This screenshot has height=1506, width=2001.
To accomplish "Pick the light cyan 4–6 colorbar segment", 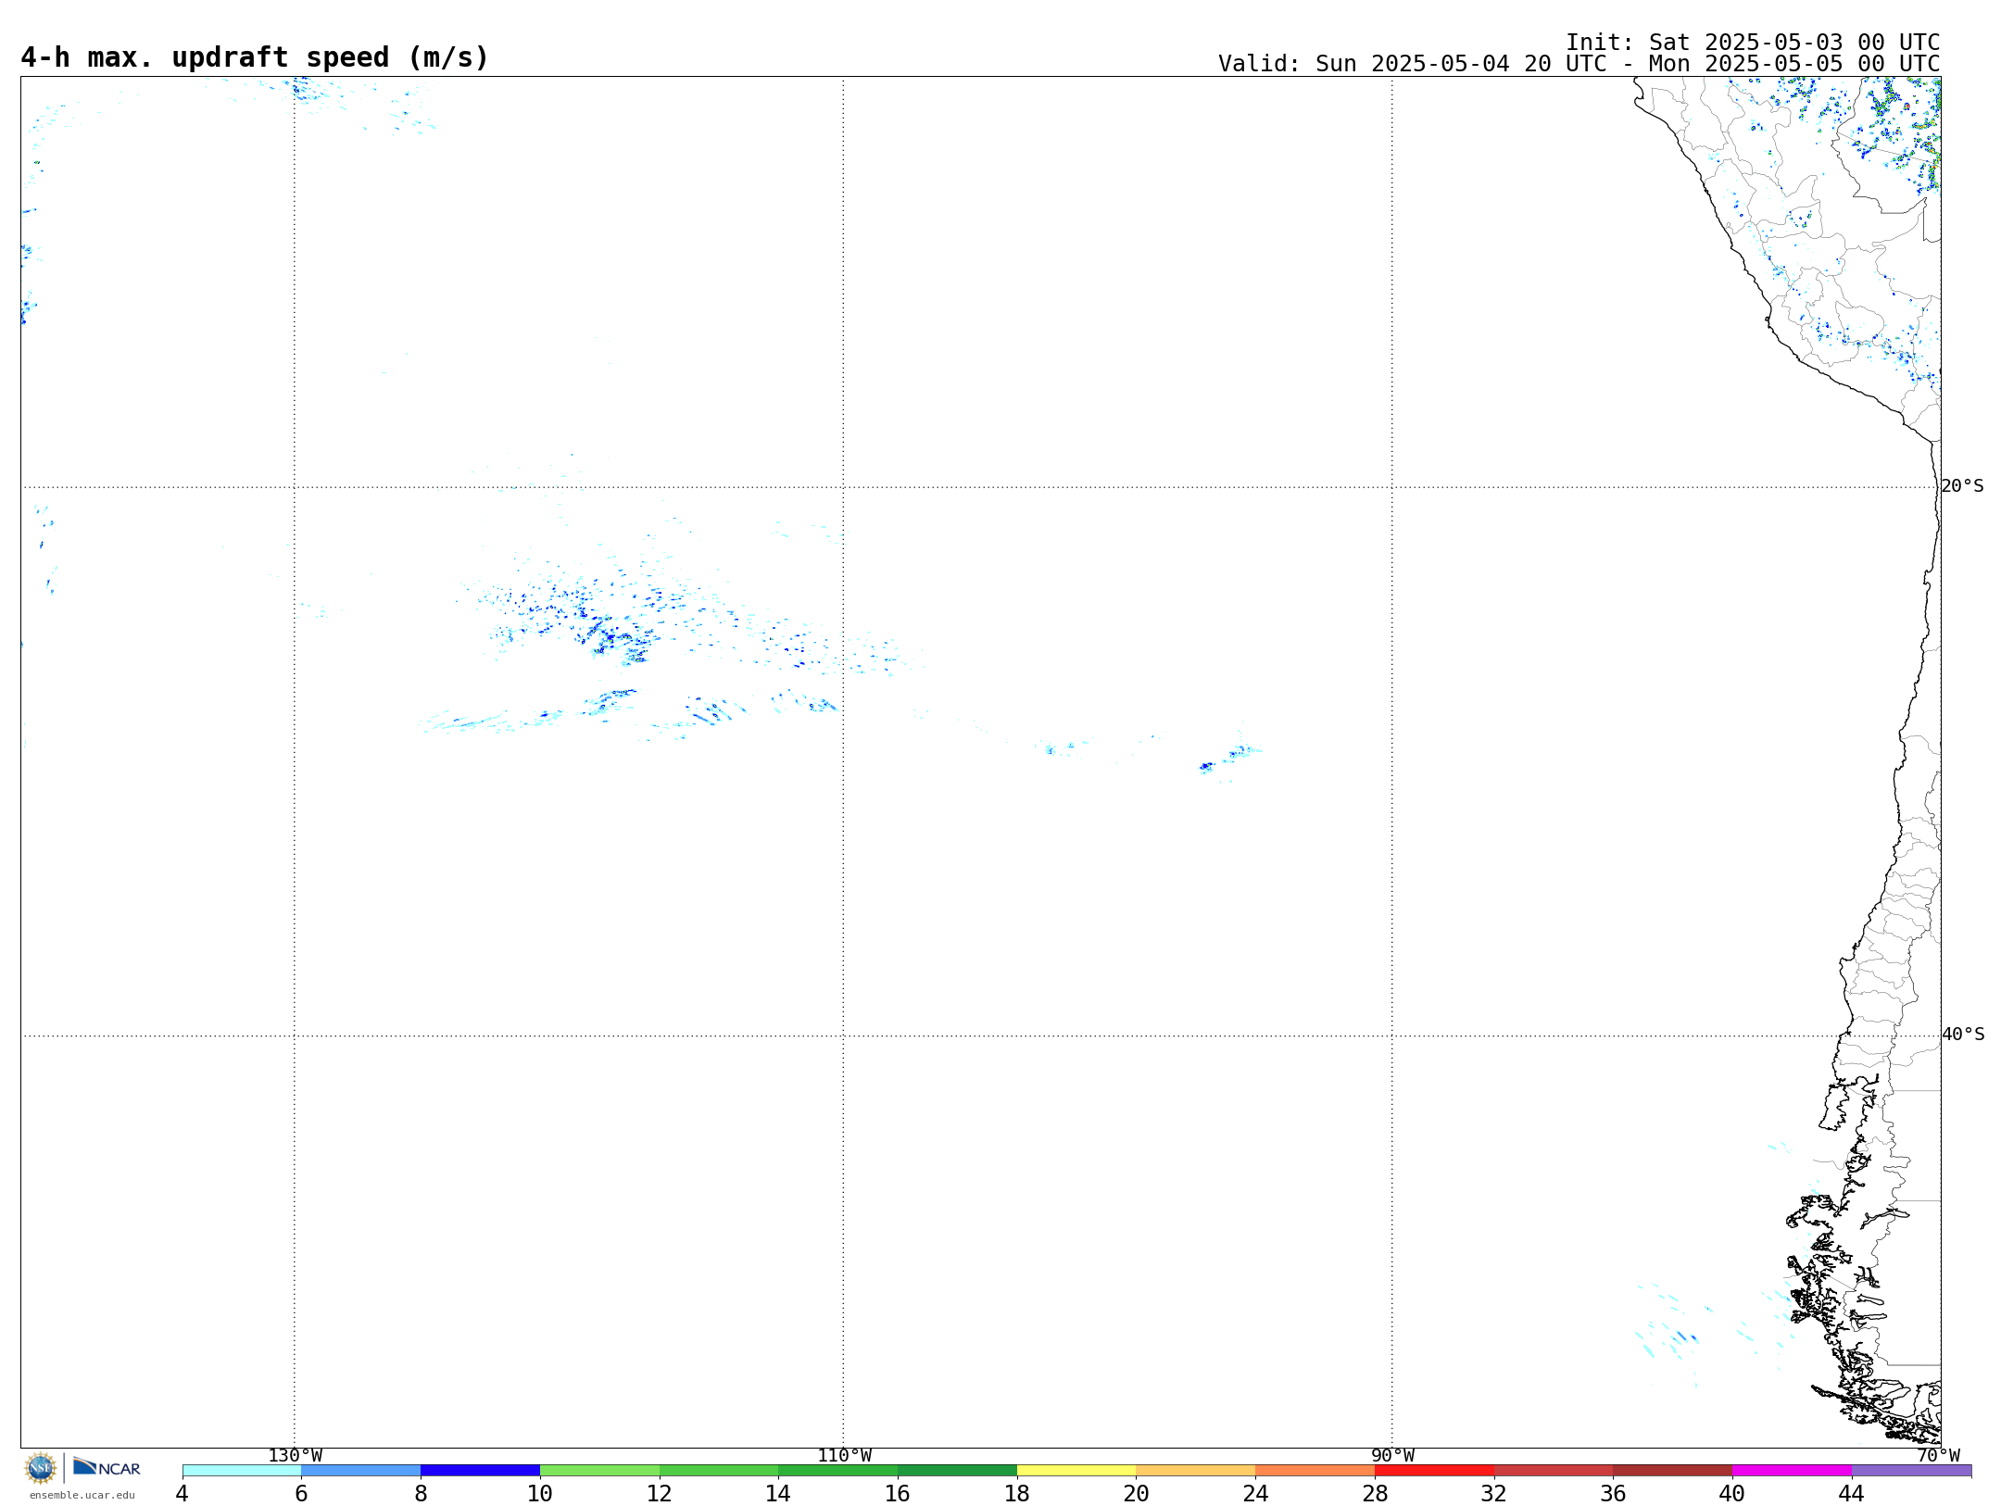I will (242, 1470).
